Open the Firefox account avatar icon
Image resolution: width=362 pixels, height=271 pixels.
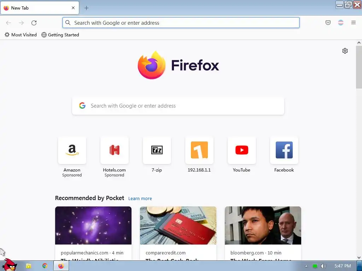[x=341, y=23]
